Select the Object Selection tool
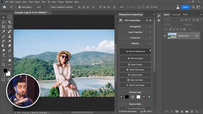 (10, 22)
